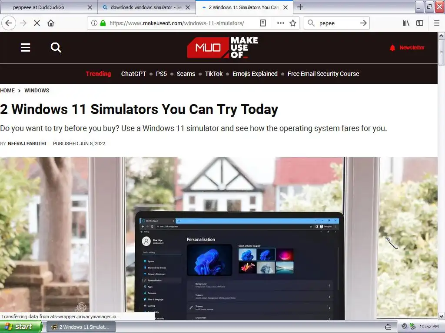Click the first system tray icon near clock
Image resolution: width=445 pixels, height=333 pixels.
(404, 326)
